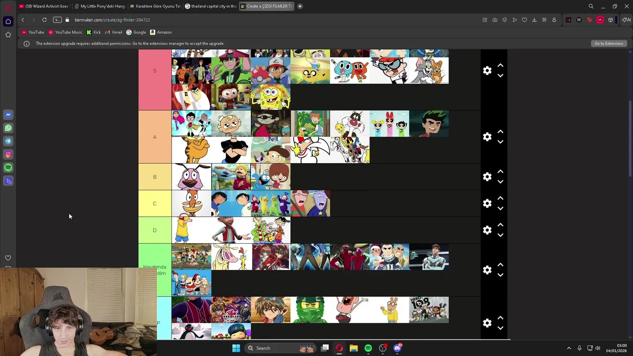Viewport: 633px width, 356px height.
Task: Click Go to Extensions button
Action: [609, 44]
